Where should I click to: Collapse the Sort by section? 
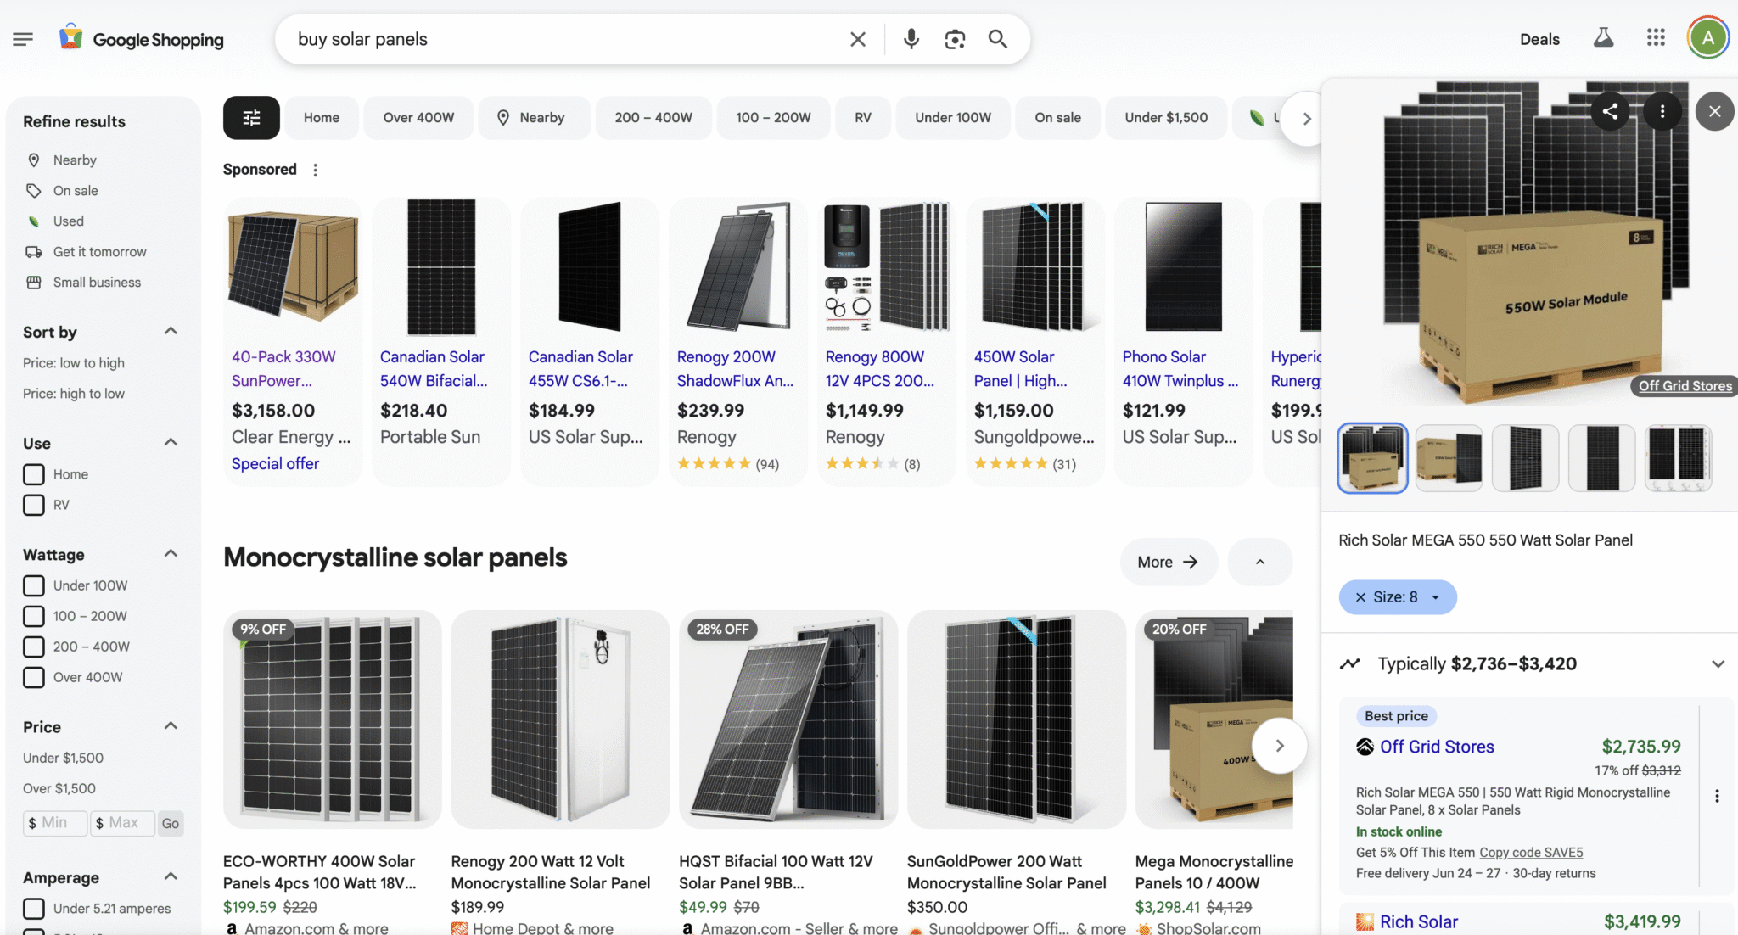pos(171,331)
